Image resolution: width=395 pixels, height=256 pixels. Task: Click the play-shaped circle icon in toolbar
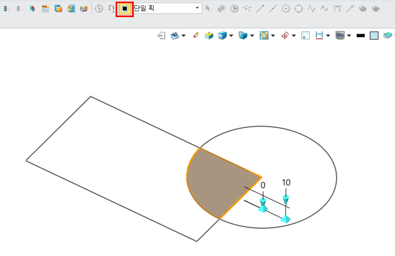tap(234, 9)
